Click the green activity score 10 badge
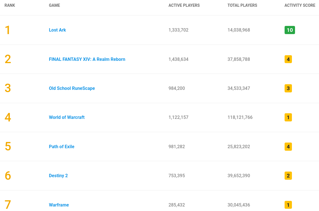The width and height of the screenshot is (319, 211). [290, 30]
